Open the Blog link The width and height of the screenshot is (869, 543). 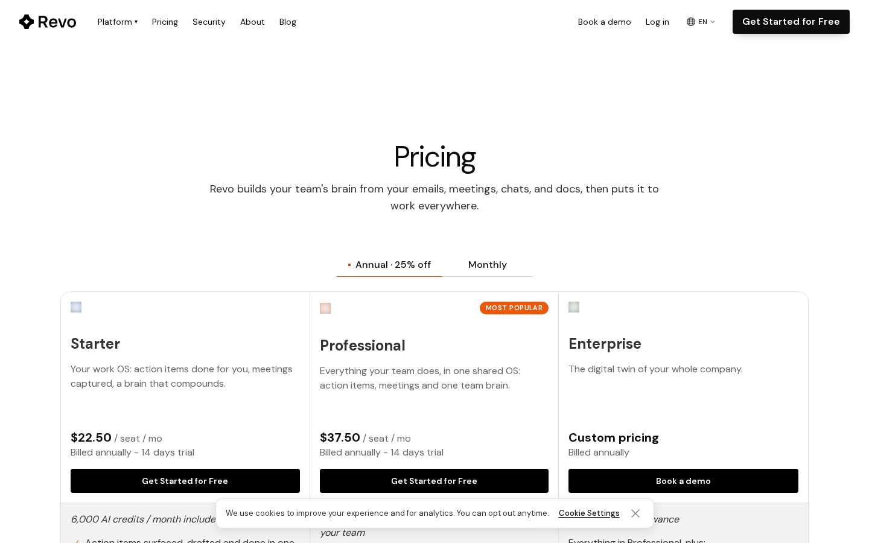pyautogui.click(x=288, y=22)
